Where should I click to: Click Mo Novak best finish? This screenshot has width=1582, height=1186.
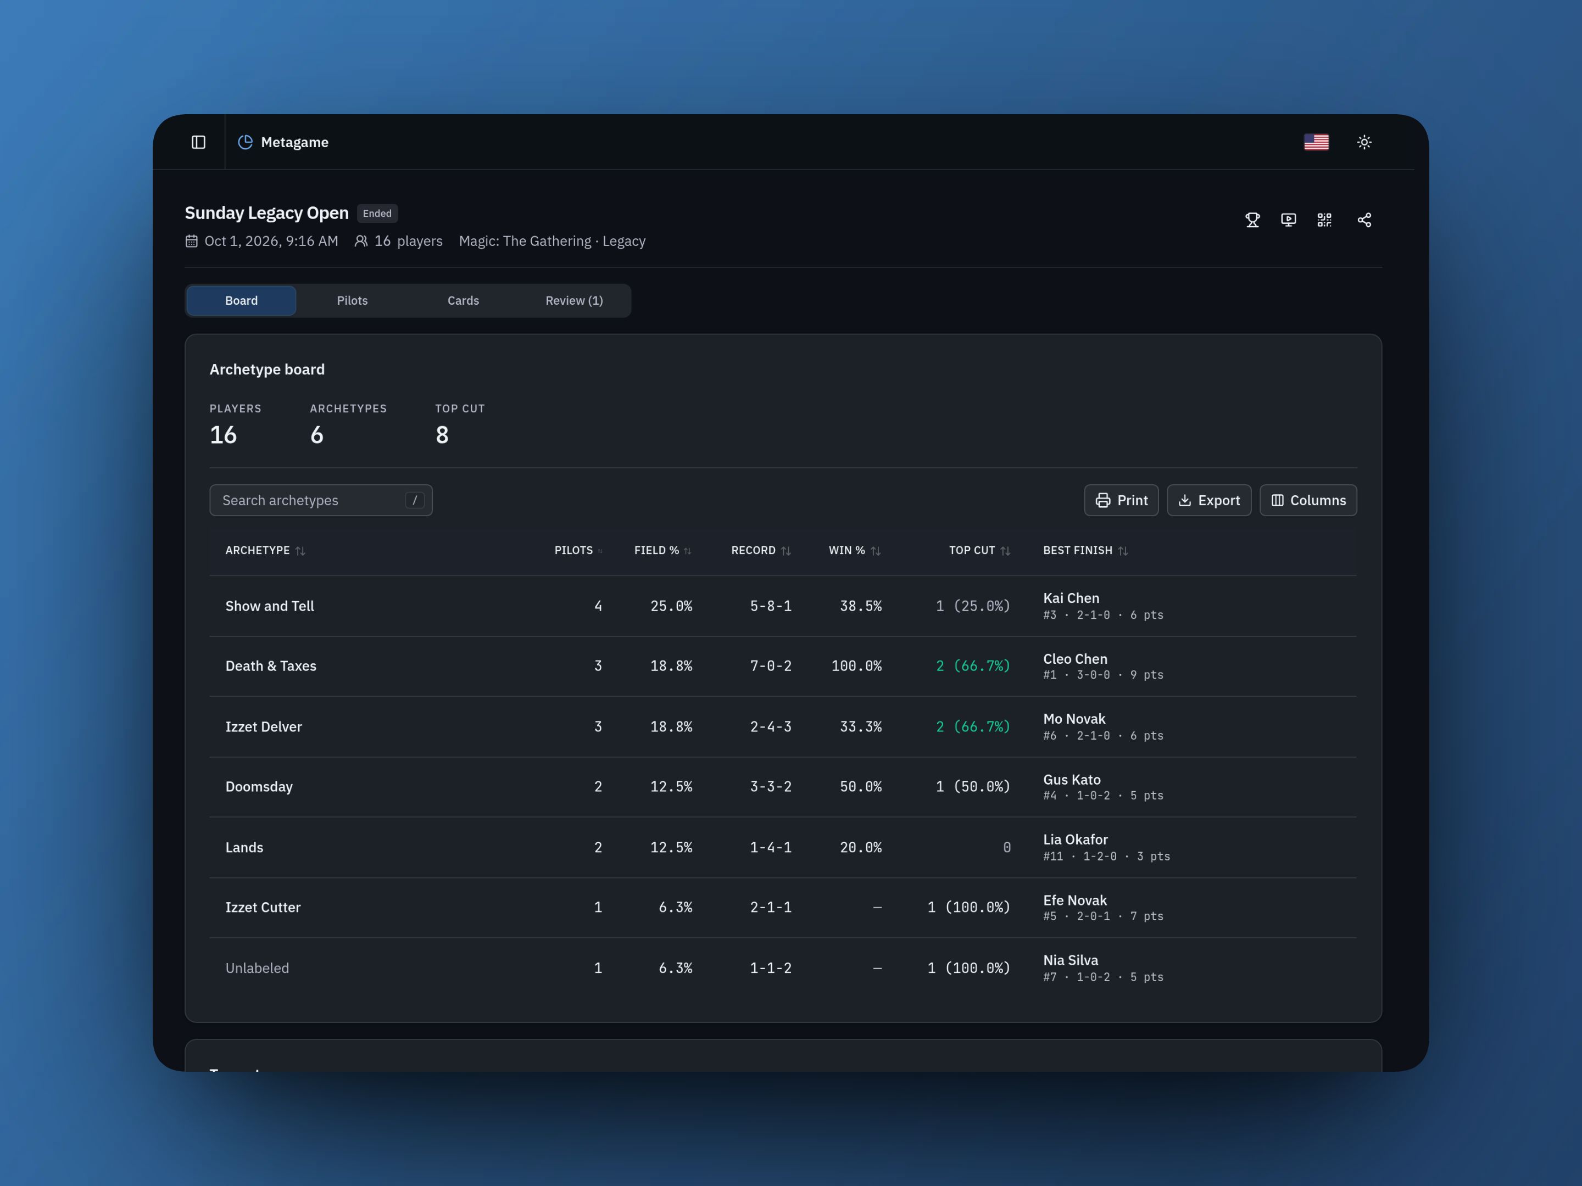[1073, 719]
